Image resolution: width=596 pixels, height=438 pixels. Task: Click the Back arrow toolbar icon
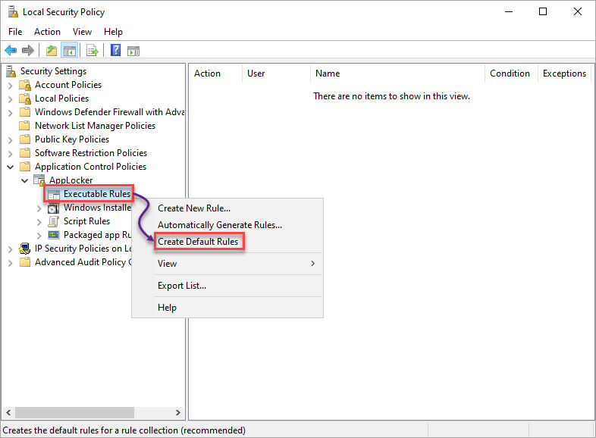click(11, 50)
